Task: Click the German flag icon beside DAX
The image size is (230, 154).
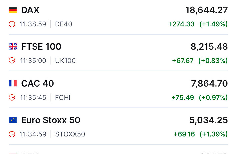Action: (x=13, y=10)
